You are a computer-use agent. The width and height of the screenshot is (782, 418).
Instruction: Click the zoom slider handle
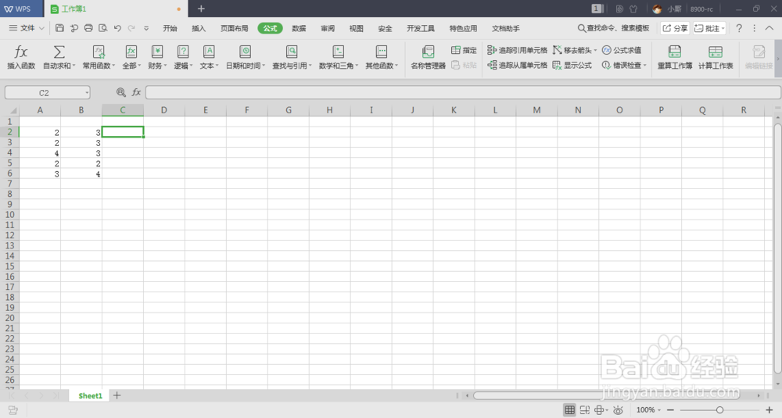coord(719,410)
